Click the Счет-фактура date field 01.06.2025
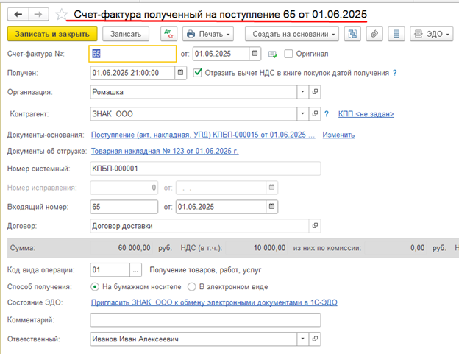This screenshot has width=459, height=354. pyautogui.click(x=221, y=54)
